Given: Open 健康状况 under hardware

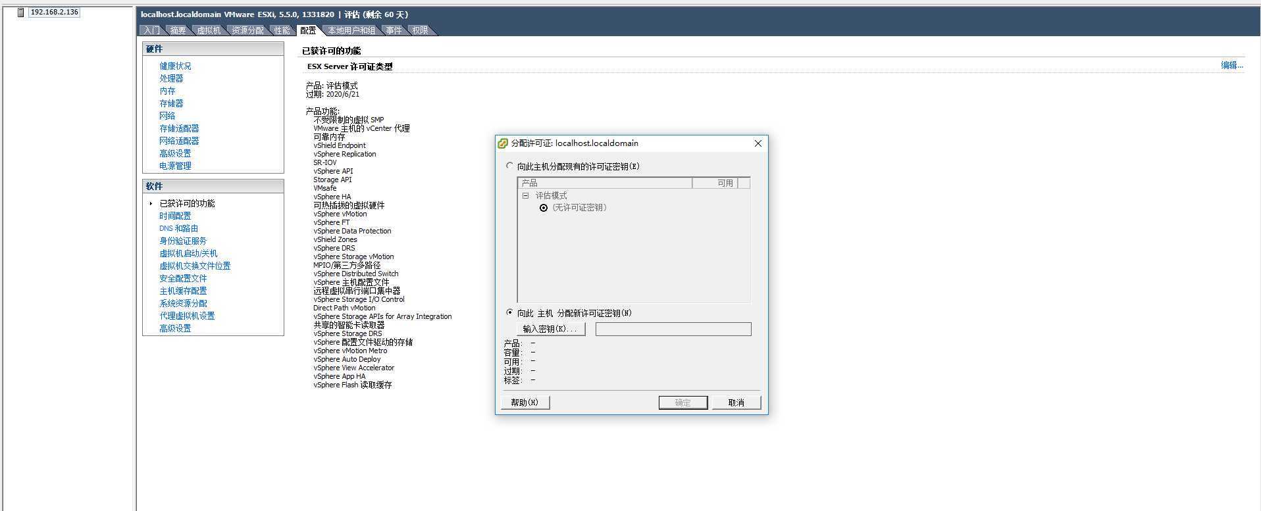Looking at the screenshot, I should point(175,66).
